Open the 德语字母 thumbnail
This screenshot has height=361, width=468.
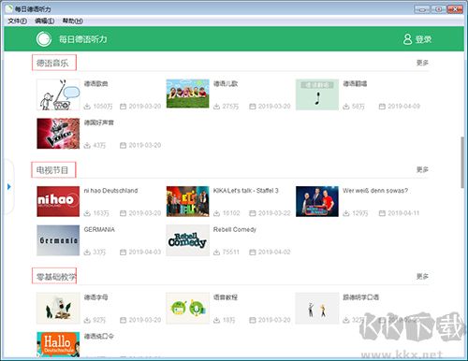(x=58, y=309)
